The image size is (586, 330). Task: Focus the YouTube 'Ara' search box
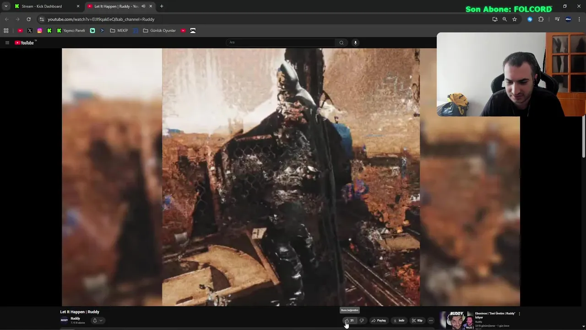click(x=281, y=43)
